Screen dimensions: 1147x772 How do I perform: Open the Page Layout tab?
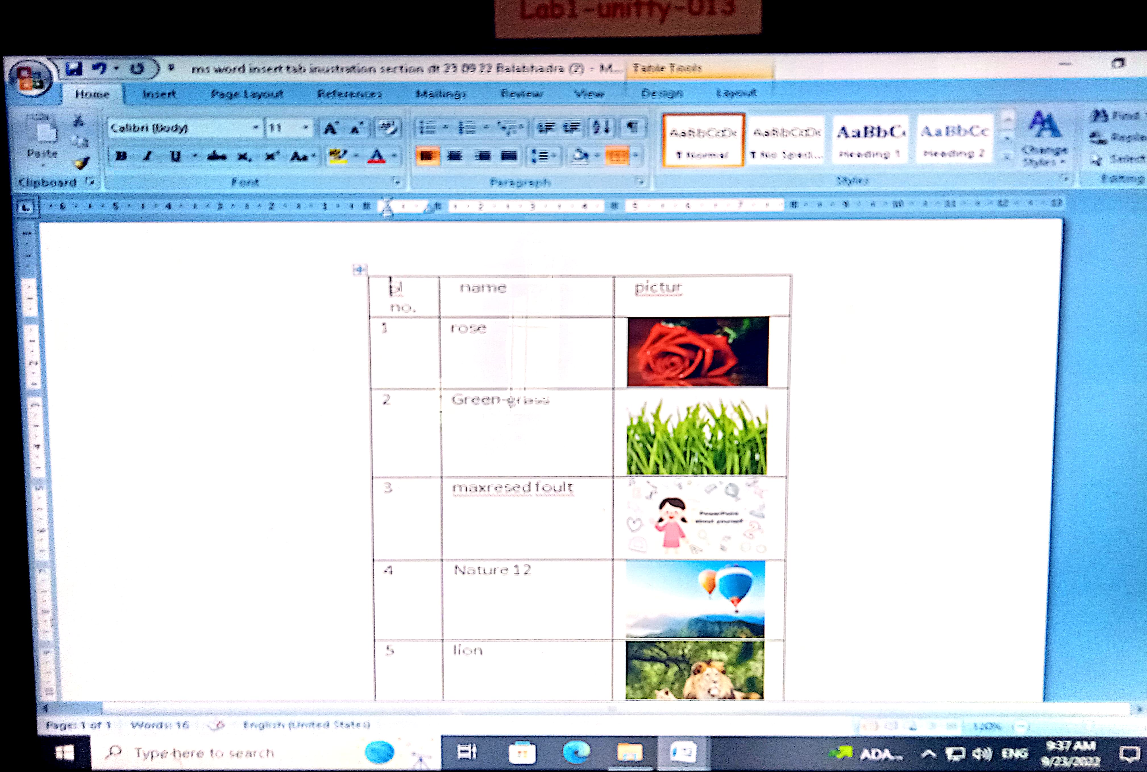click(247, 94)
